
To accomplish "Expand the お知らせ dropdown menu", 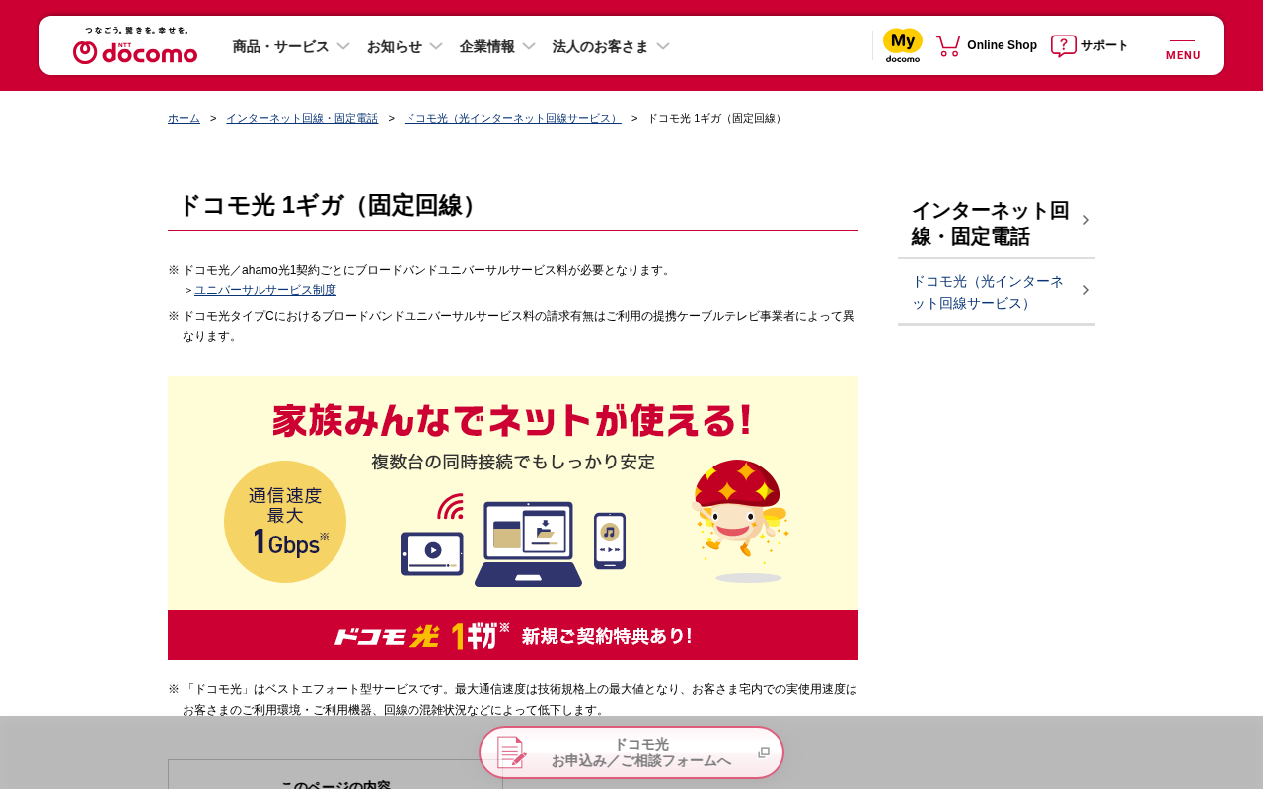I will click(x=405, y=46).
